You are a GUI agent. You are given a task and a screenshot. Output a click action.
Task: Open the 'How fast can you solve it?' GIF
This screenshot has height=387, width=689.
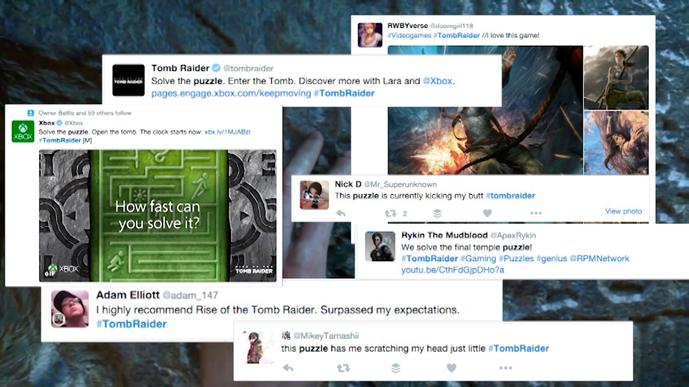[x=158, y=215]
